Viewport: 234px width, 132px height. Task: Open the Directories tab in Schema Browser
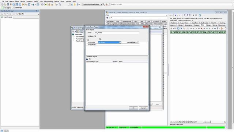[156, 22]
